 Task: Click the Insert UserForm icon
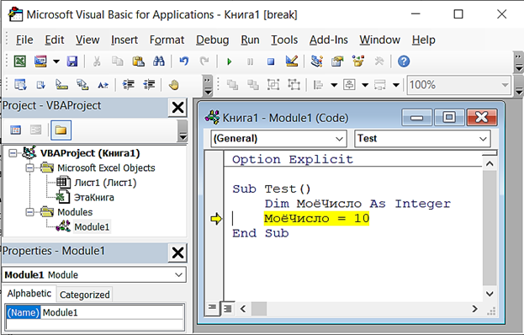pos(40,61)
